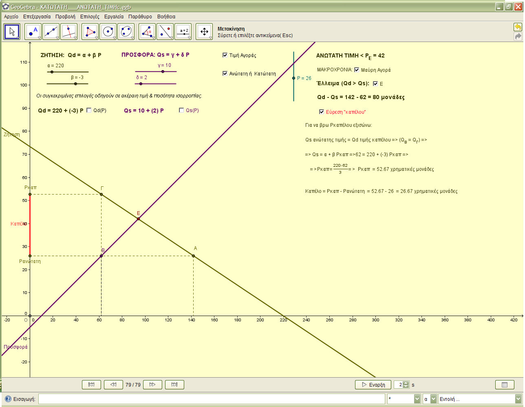Select the Circle with center tool
525x407 pixels.
click(108, 31)
